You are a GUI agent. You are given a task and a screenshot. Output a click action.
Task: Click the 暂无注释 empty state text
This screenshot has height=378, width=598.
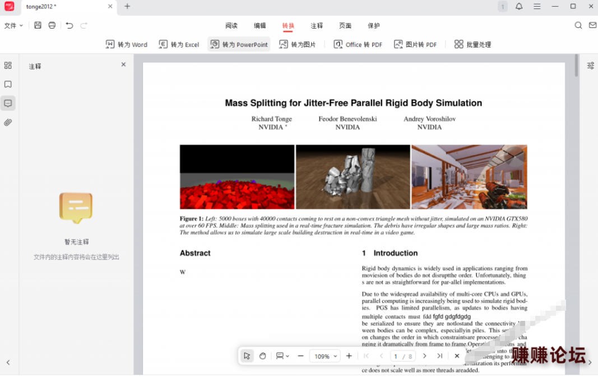(x=76, y=241)
